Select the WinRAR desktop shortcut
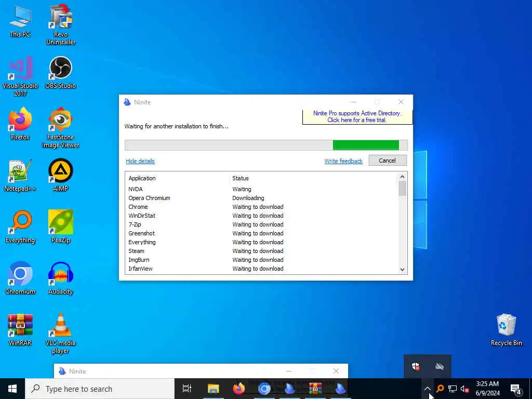 tap(20, 329)
